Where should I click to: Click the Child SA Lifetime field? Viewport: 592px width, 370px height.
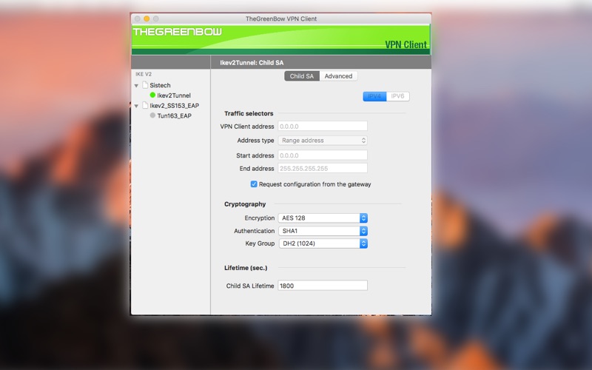click(323, 286)
